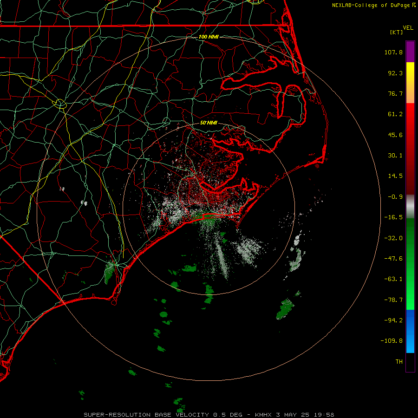Click the 107.8 velocity scale value
Image resolution: width=418 pixels, height=418 pixels.
coord(393,52)
